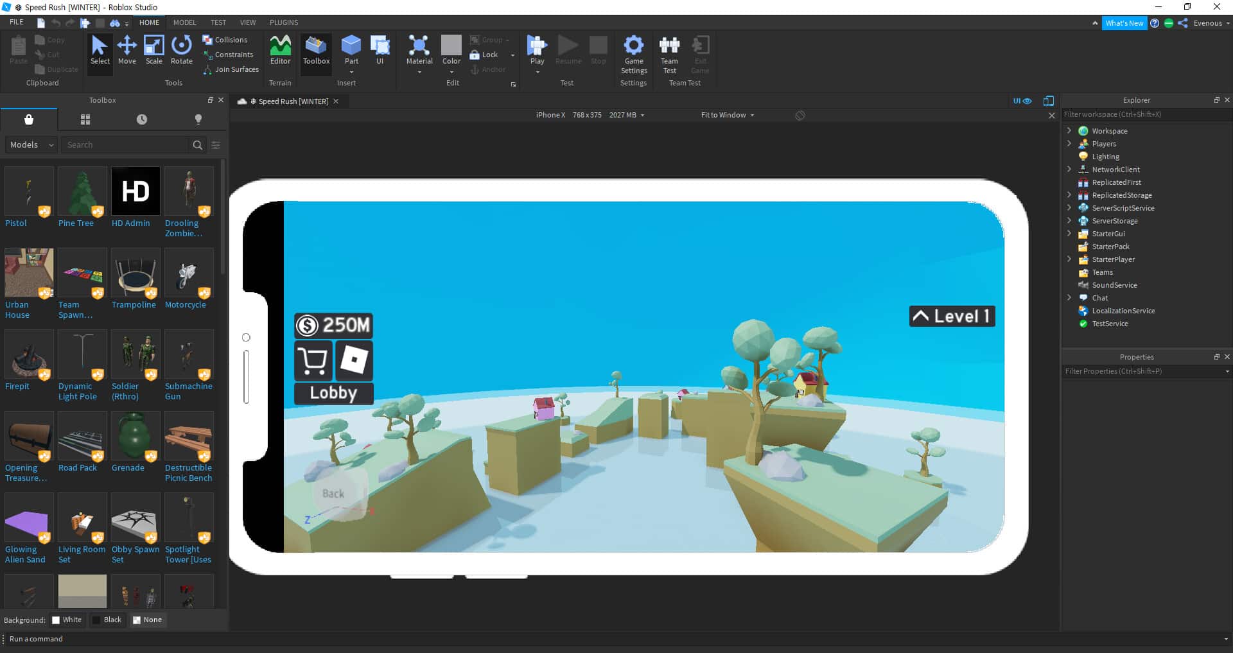Select the Rotate tool

point(181,51)
